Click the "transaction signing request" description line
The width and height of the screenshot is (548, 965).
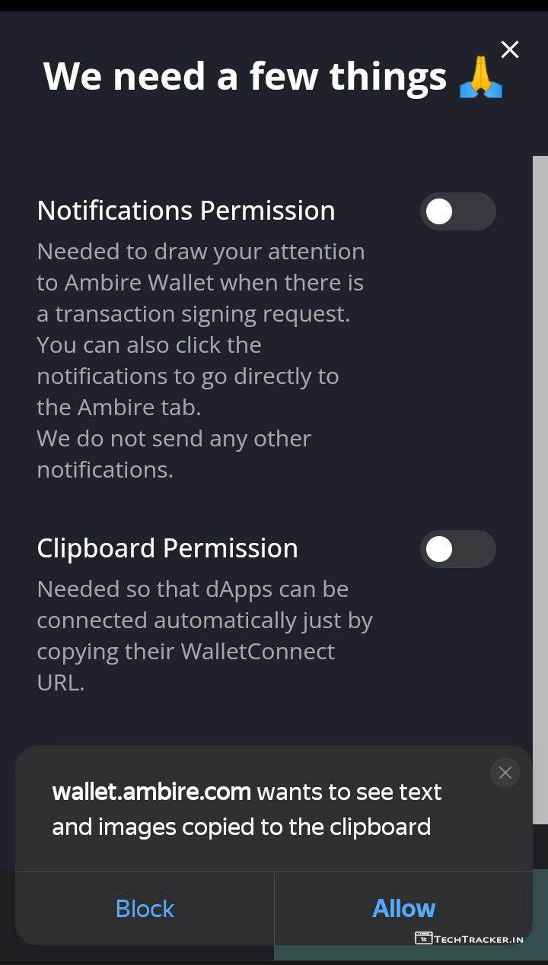(x=193, y=313)
